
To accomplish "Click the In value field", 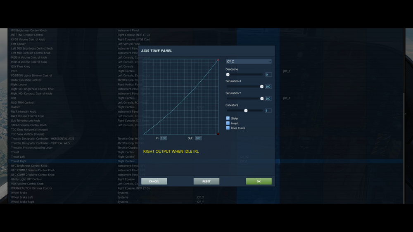I will click(x=163, y=138).
